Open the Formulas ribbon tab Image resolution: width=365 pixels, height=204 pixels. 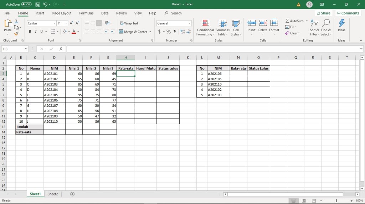click(x=86, y=13)
